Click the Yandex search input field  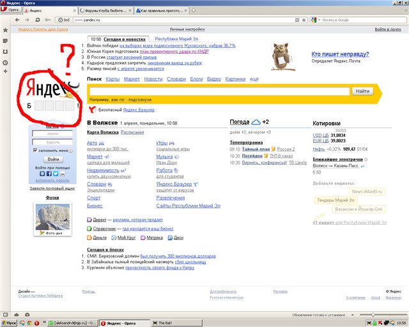pos(219,91)
